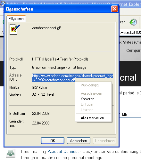This screenshot has height=167, width=141.
Task: Click the Ausschneiden context menu entry
Action: pos(91,93)
